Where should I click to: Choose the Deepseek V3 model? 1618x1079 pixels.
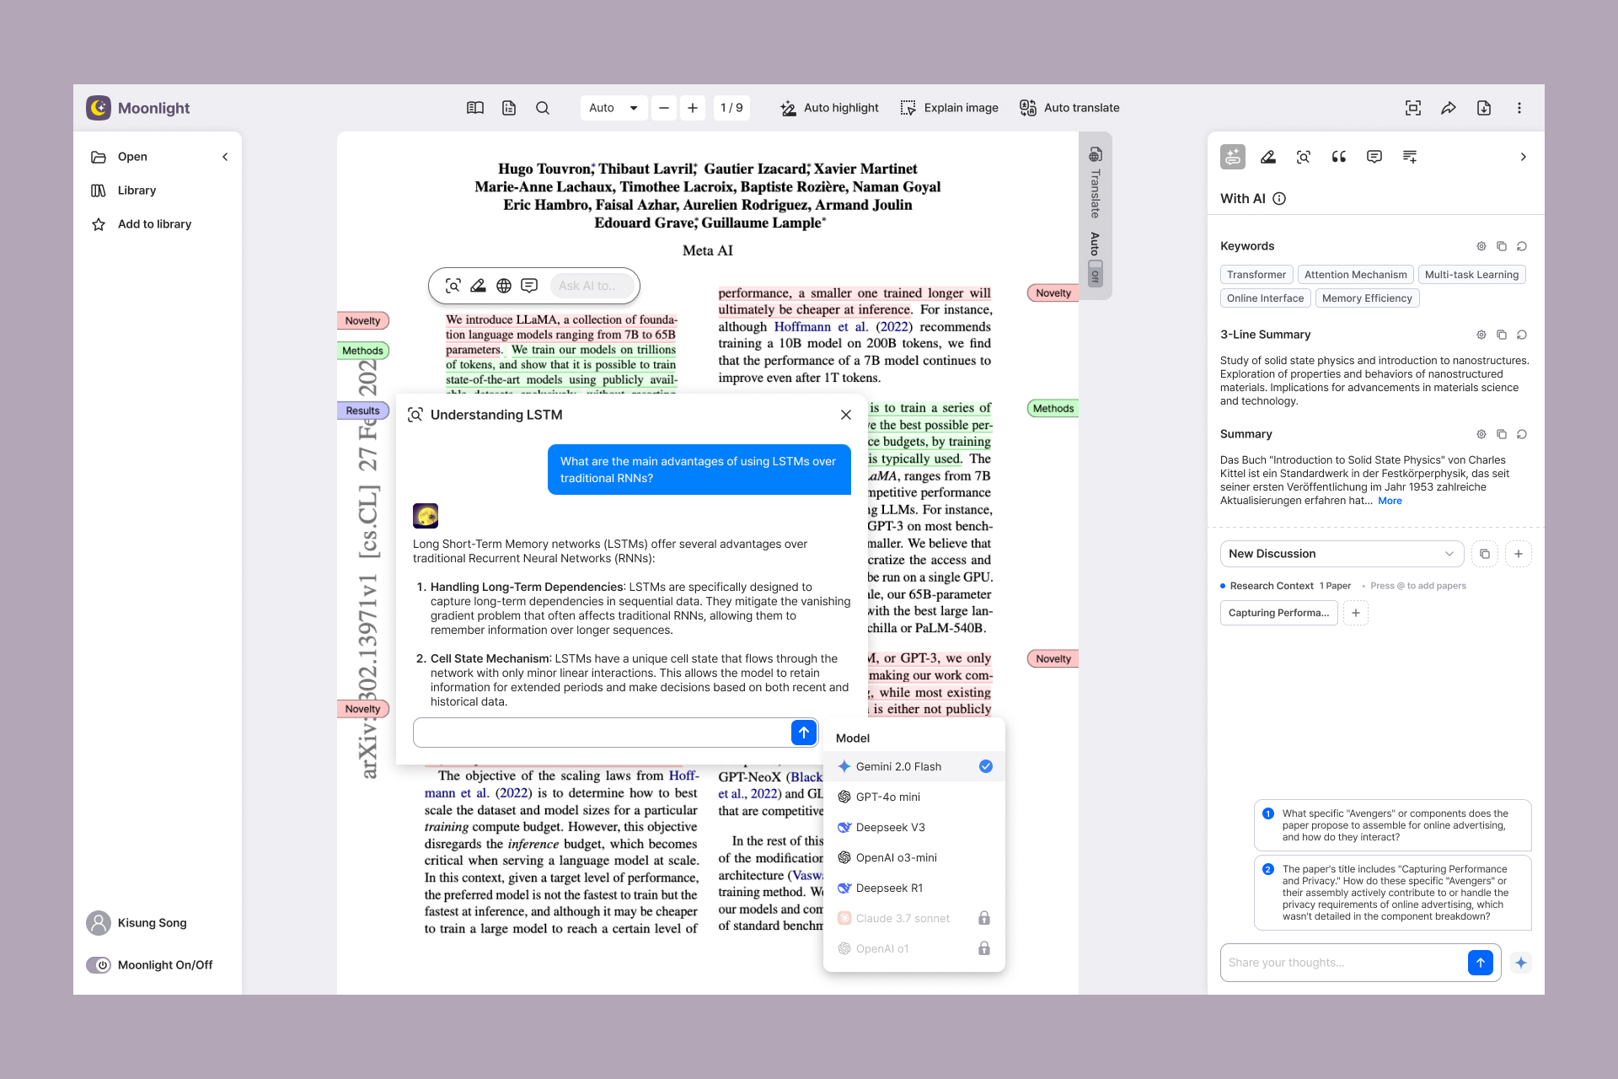point(914,827)
